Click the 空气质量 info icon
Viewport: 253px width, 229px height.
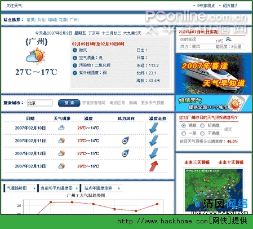75,58
